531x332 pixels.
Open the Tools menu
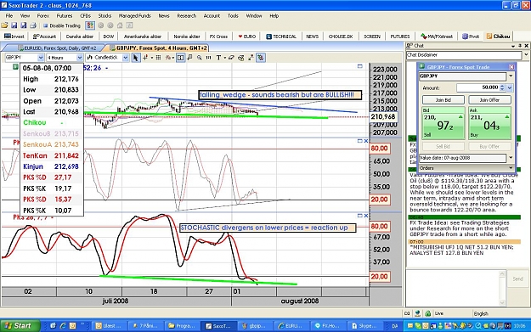233,16
